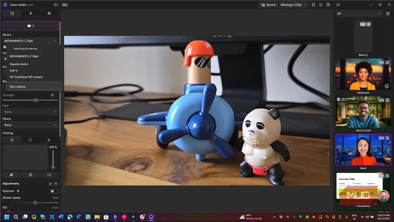Screen dimensions: 394x222
Task: Open the Meetings (720p) resolution dropdown
Action: tap(294, 5)
